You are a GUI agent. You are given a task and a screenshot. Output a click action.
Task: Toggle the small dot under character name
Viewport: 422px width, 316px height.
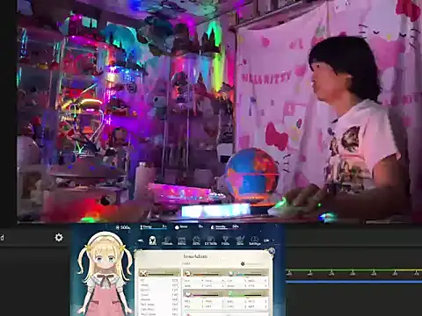(243, 264)
